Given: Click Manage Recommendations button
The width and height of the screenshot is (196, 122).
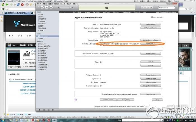Looking at the screenshot, I should click(x=151, y=86).
